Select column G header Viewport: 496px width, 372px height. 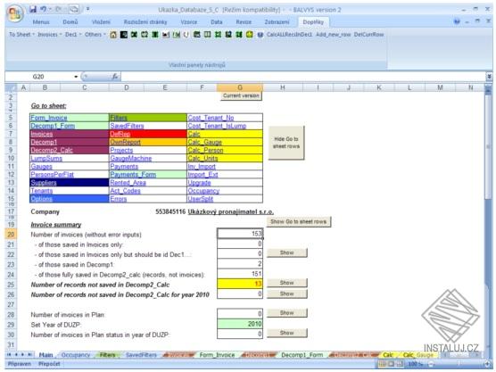point(240,87)
